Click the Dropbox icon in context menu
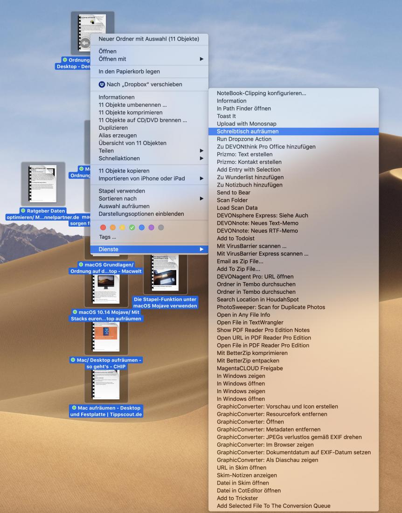The width and height of the screenshot is (402, 513). [102, 84]
